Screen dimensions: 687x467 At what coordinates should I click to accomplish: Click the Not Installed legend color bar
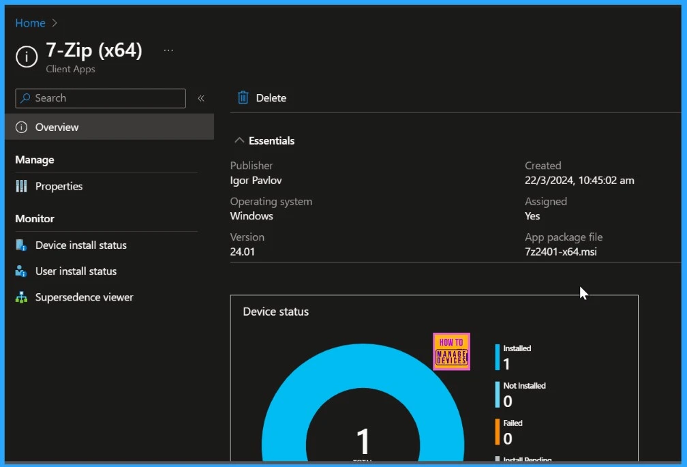[x=498, y=395]
